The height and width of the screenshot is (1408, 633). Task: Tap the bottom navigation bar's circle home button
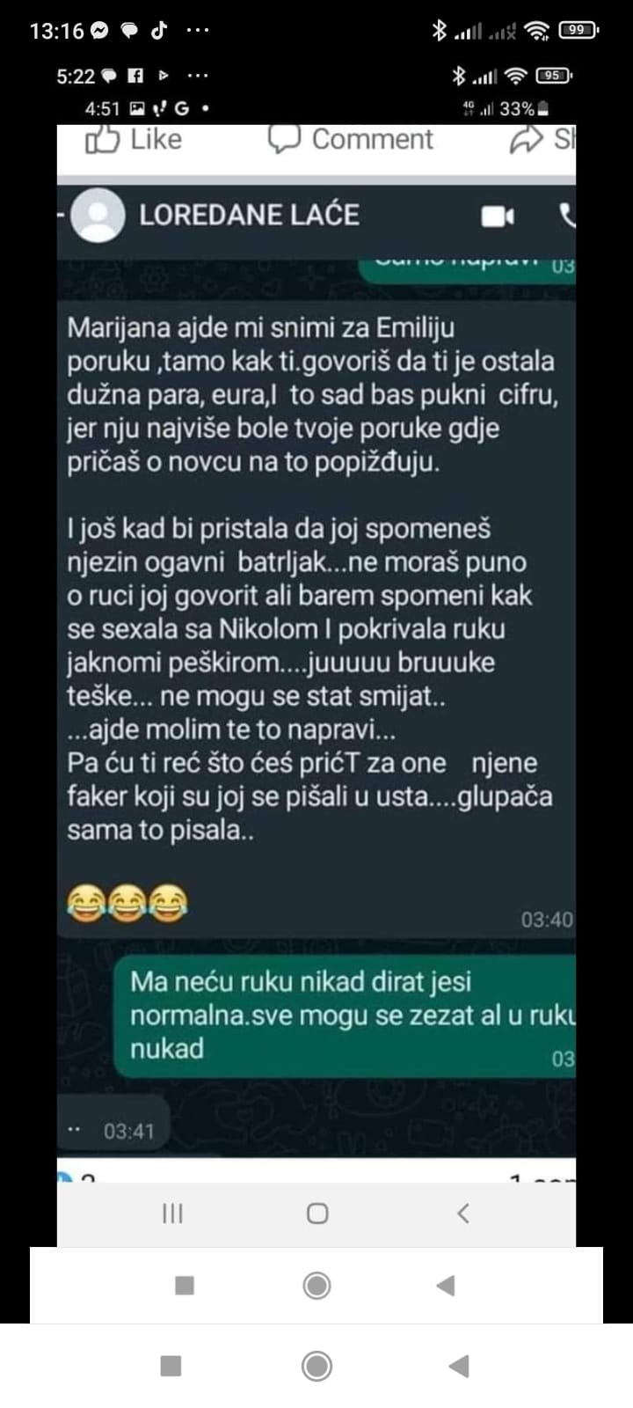pos(316,1366)
